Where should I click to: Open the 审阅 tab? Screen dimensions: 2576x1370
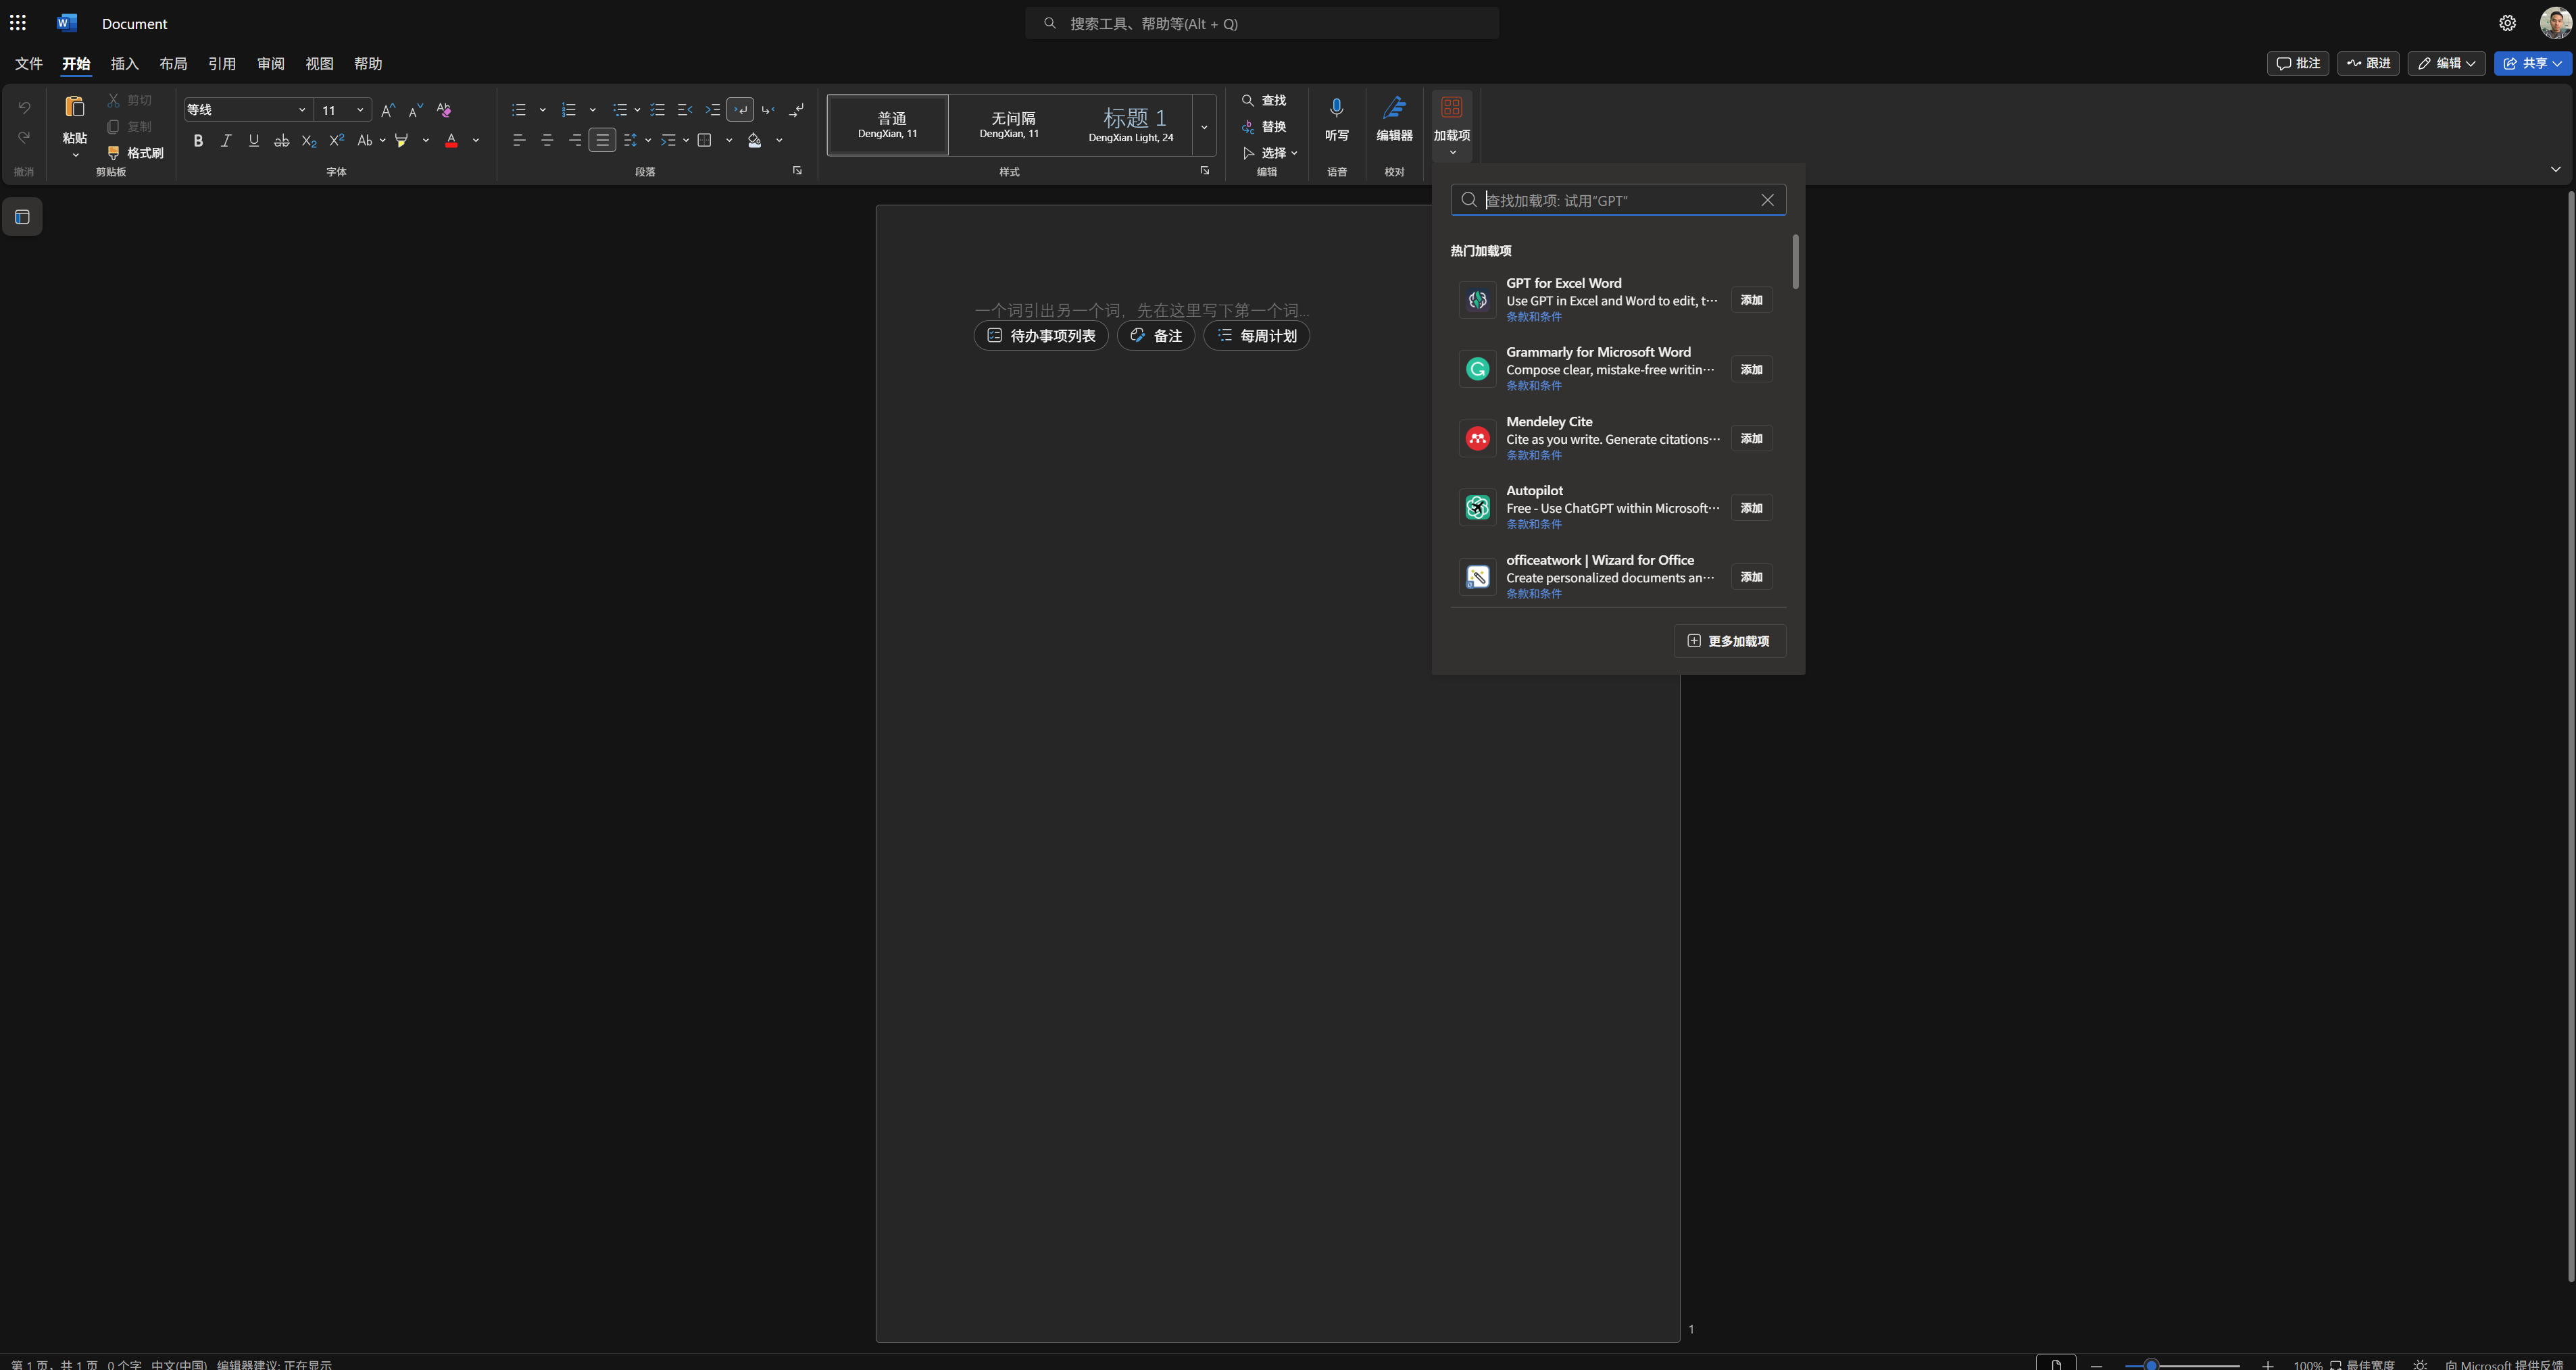coord(270,64)
